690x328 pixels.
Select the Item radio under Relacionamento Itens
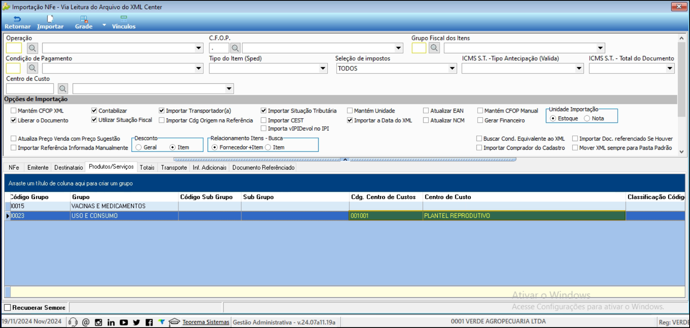(x=268, y=147)
